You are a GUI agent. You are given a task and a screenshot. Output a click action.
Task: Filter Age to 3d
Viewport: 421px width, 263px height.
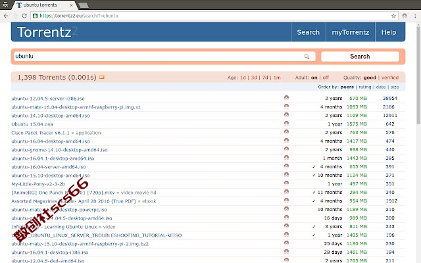(254, 78)
